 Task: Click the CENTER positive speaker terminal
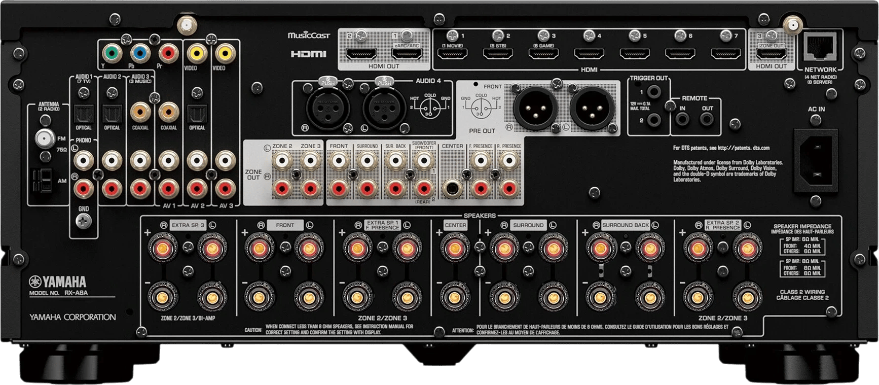pos(455,249)
